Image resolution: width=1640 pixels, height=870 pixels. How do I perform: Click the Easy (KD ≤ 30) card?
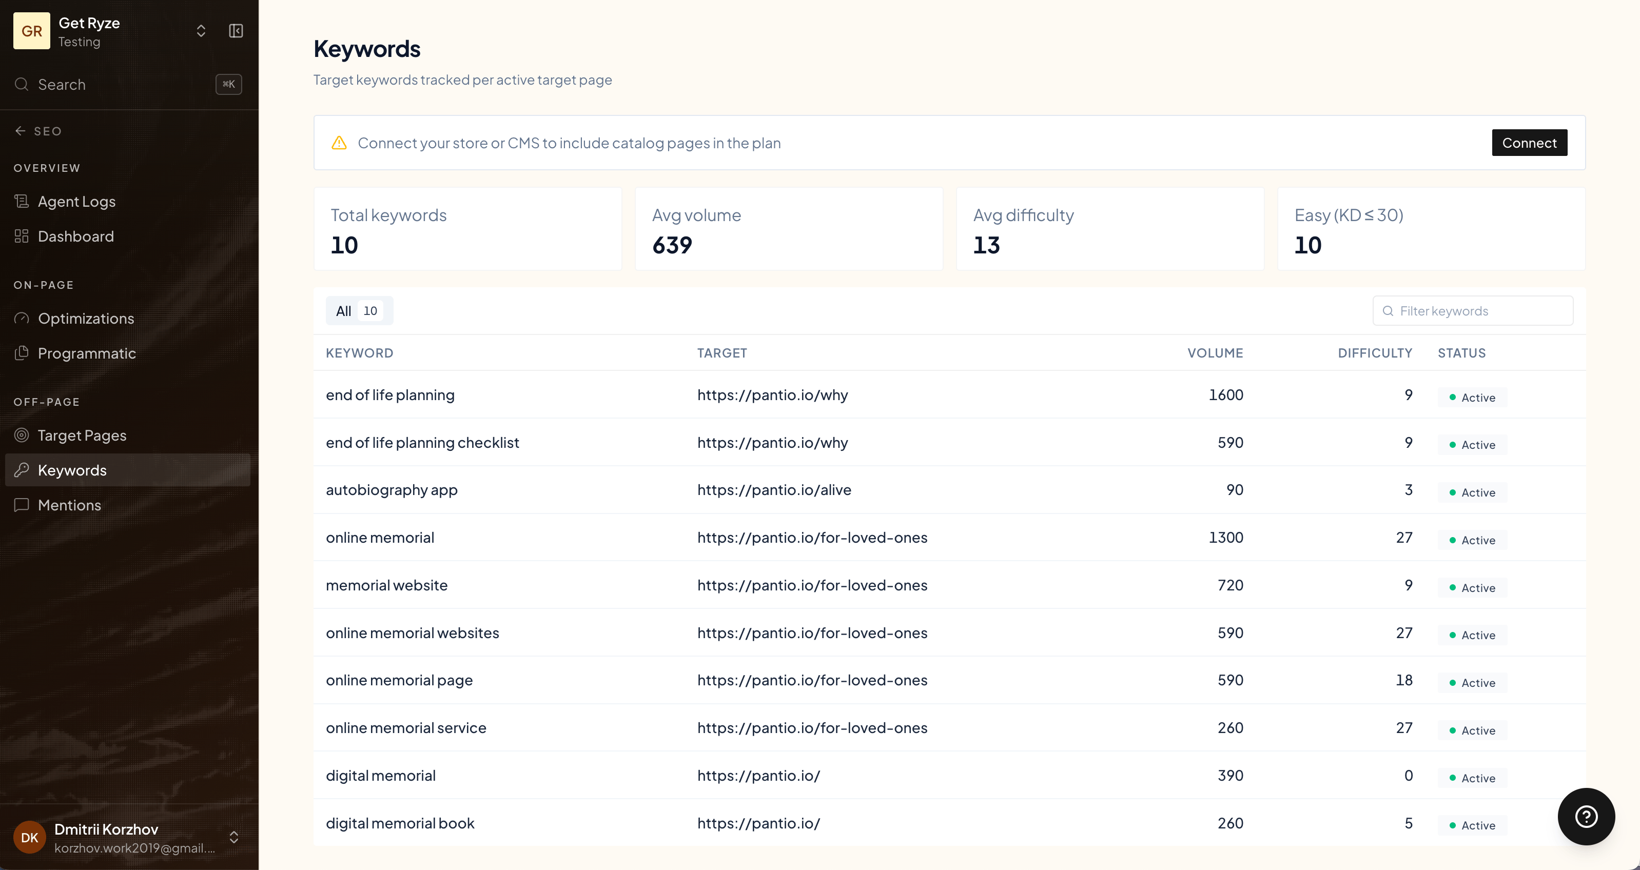click(1431, 228)
